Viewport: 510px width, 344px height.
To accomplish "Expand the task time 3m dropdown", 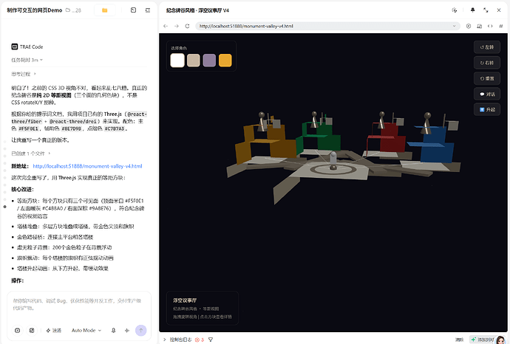I will coord(27,60).
